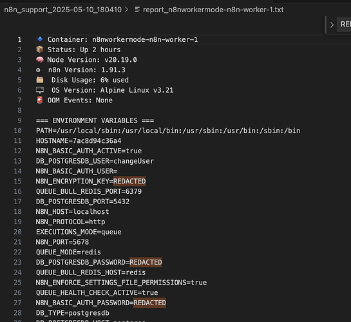Click the highlighted REDACTED after N8N_ENCRYPTION_KEY
351x322 pixels.
tap(129, 181)
